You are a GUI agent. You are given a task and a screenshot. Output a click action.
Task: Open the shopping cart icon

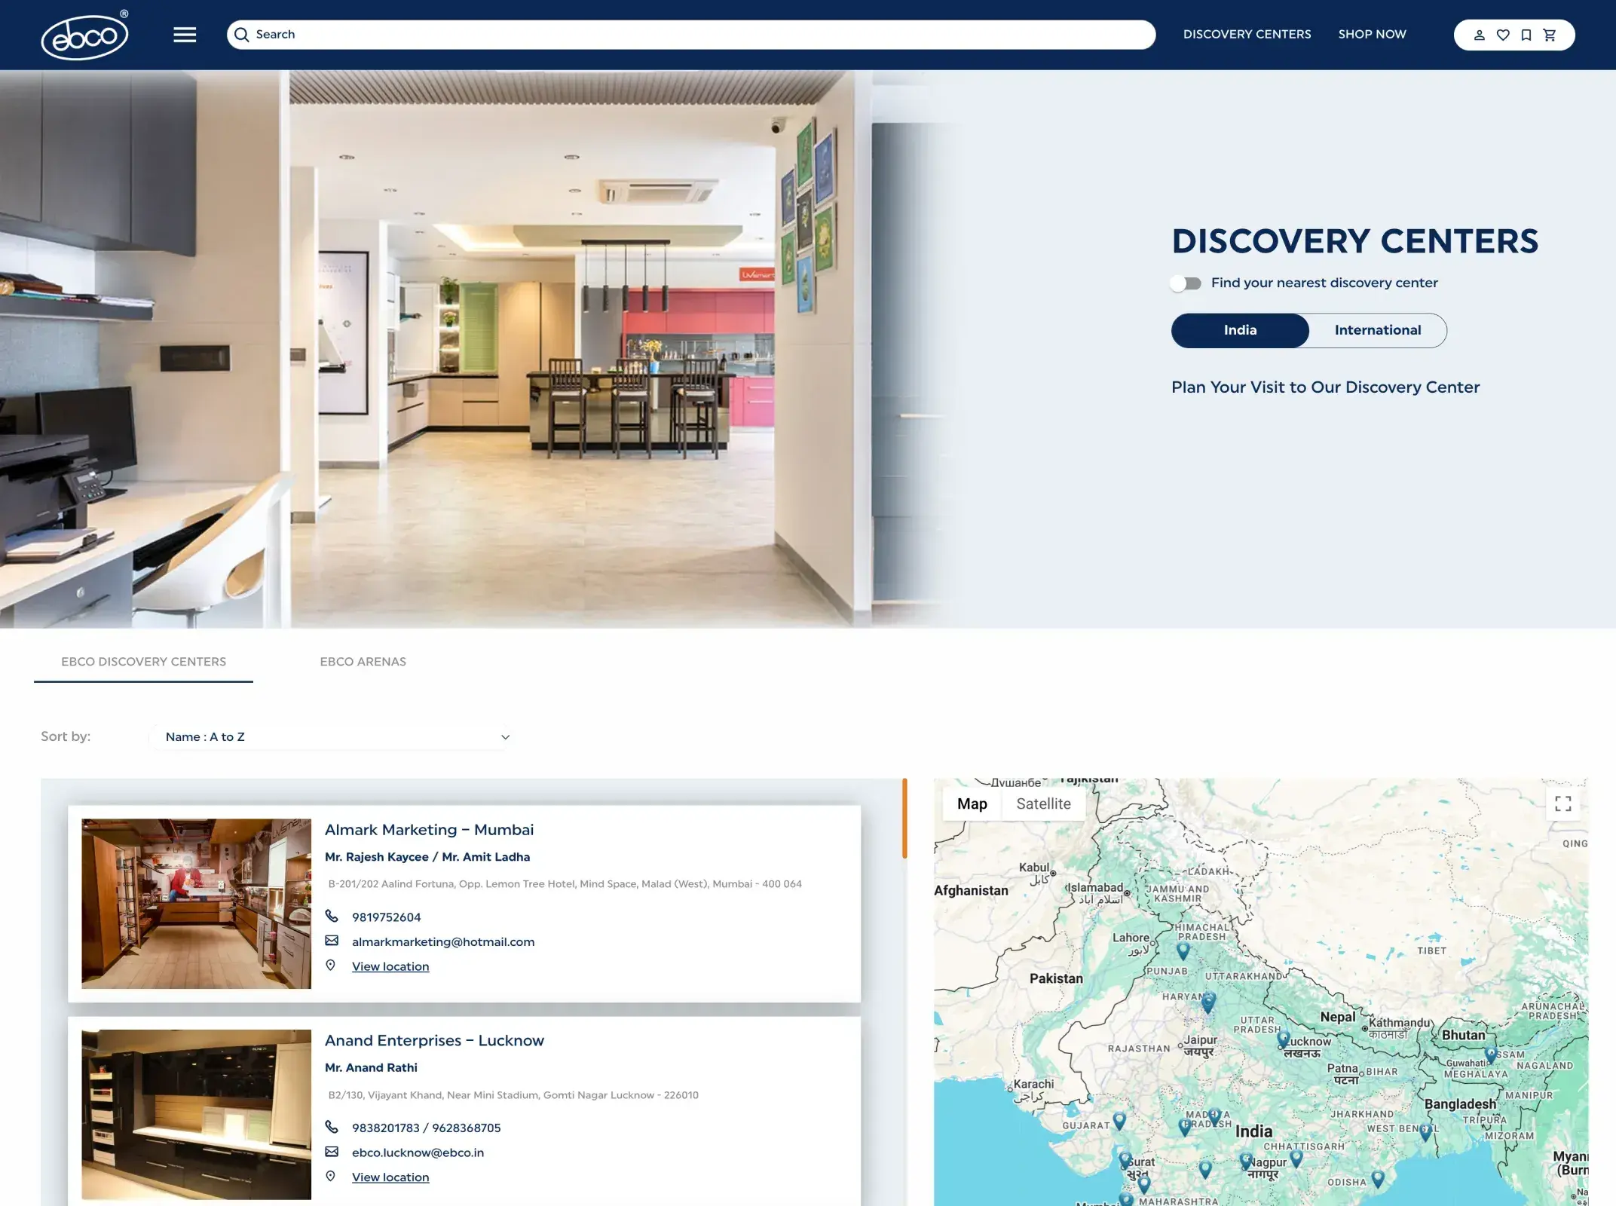[x=1550, y=35]
